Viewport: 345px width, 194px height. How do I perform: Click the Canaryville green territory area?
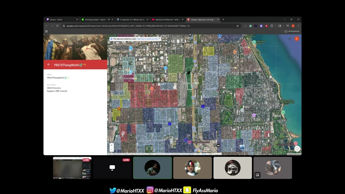pyautogui.click(x=175, y=64)
